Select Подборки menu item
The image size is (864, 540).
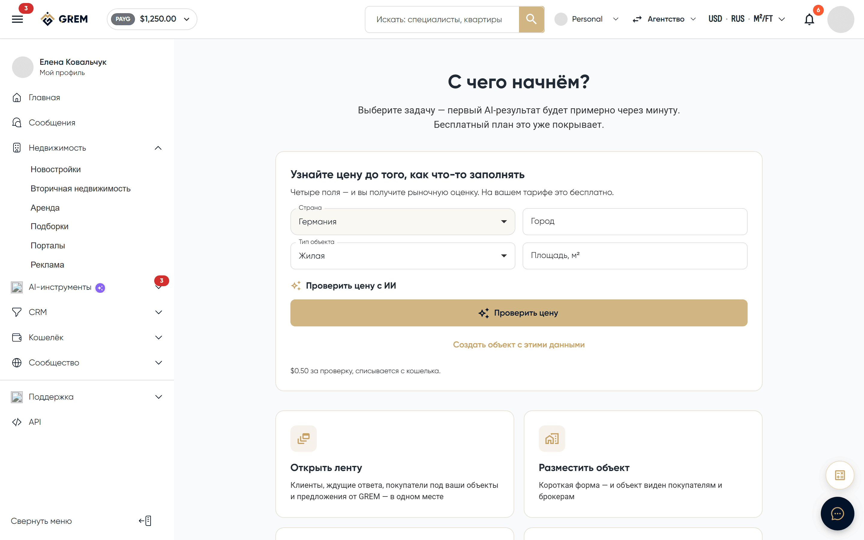point(49,226)
